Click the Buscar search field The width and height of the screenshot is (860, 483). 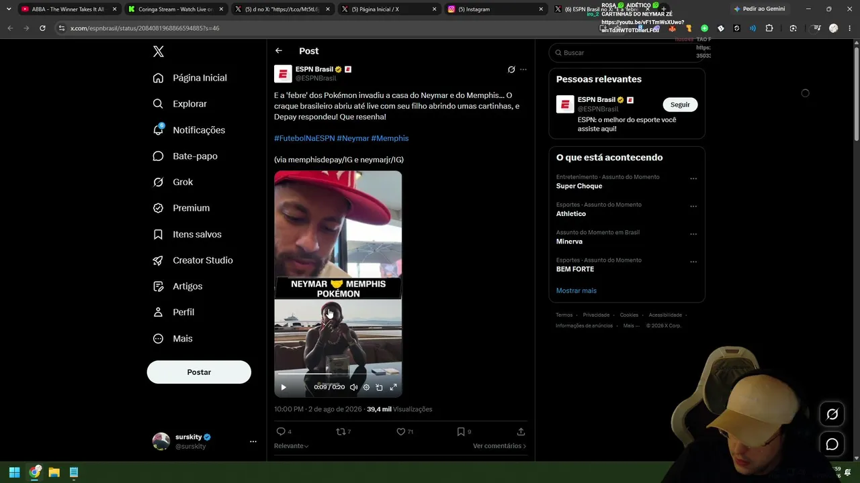pos(627,52)
